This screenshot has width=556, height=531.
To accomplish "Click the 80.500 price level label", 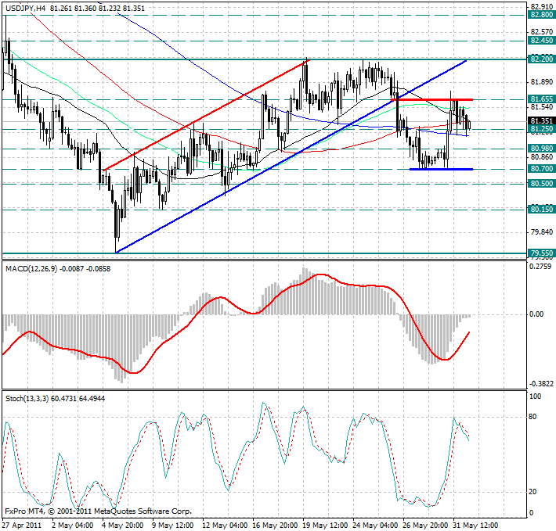I will click(x=541, y=183).
